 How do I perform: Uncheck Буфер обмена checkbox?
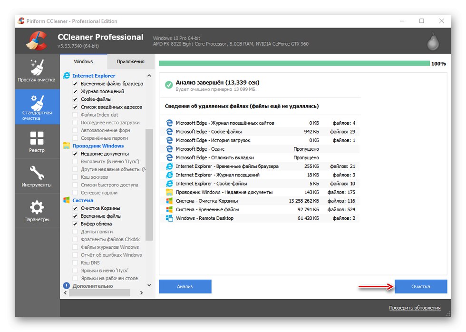75,224
